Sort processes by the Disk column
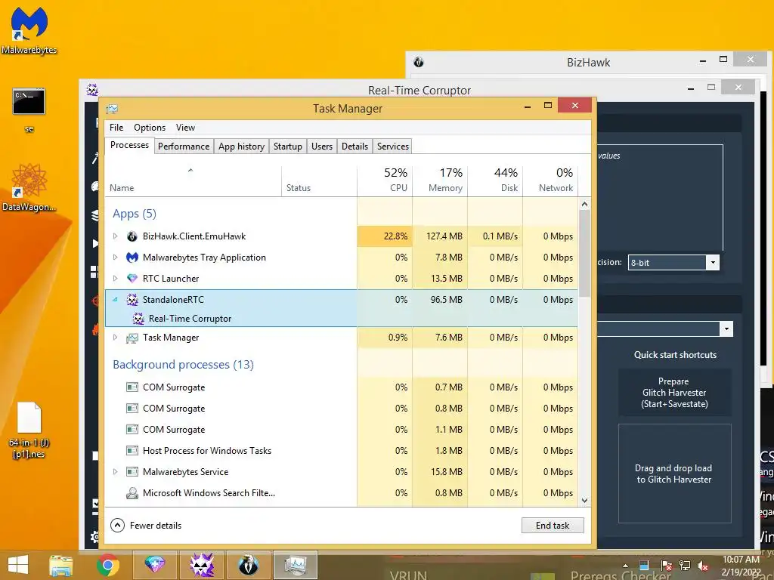This screenshot has height=580, width=774. click(496, 180)
